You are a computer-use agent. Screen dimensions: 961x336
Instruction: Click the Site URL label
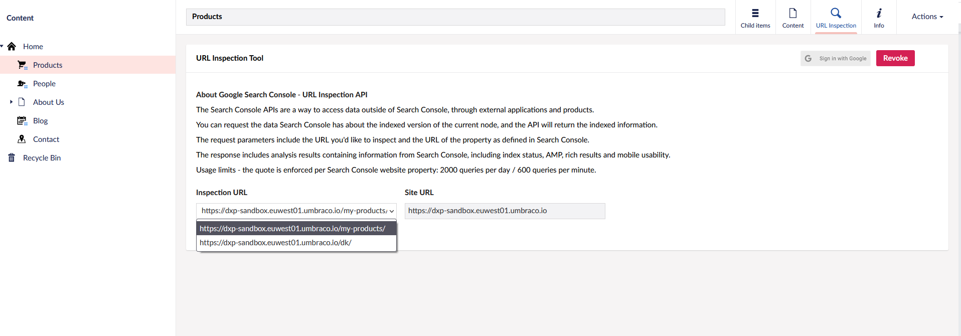(x=419, y=193)
